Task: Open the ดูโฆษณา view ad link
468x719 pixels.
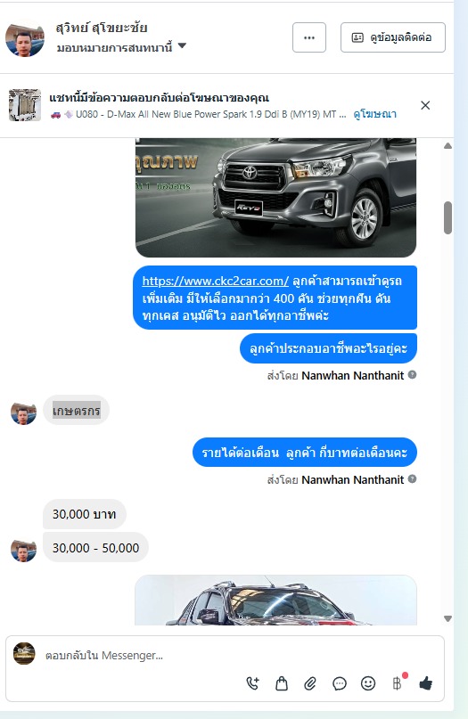Action: [375, 114]
